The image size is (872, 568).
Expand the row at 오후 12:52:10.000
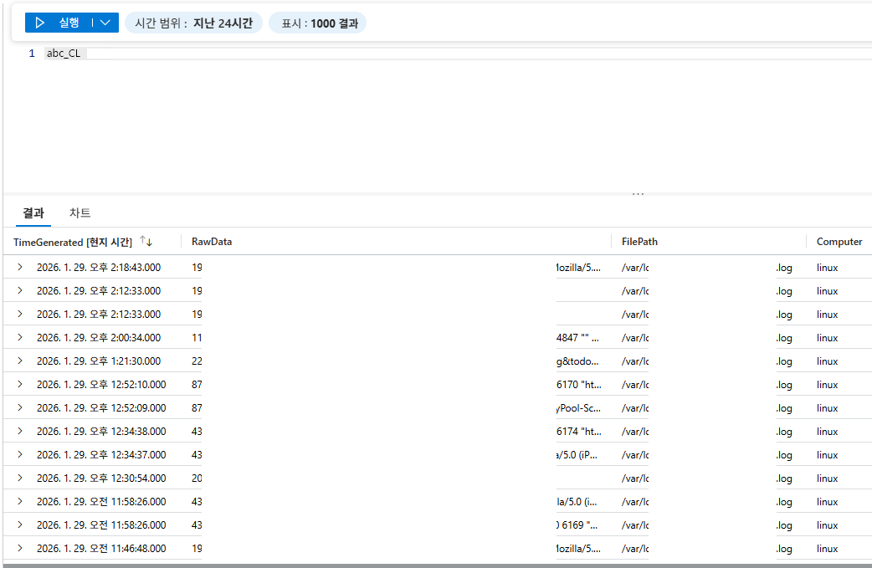[x=20, y=384]
